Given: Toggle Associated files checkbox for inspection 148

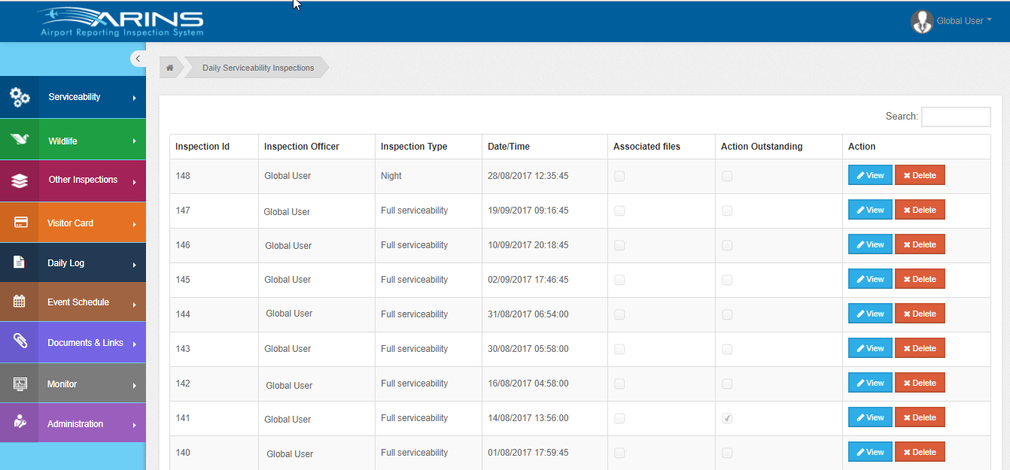Looking at the screenshot, I should point(619,176).
